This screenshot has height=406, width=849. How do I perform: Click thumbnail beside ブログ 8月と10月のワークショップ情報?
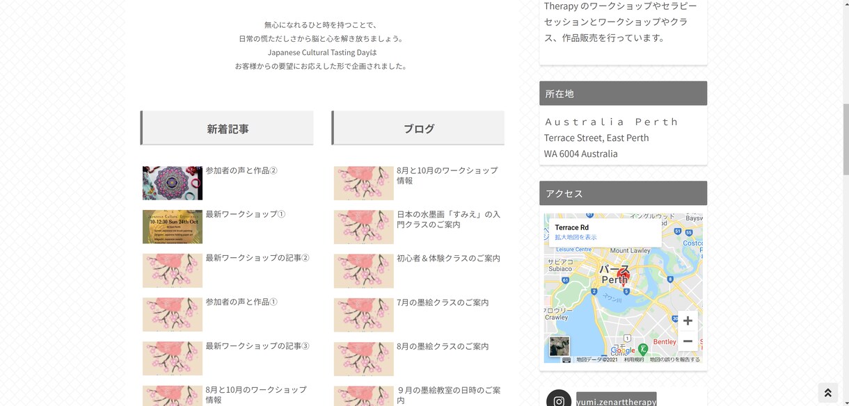click(x=364, y=183)
